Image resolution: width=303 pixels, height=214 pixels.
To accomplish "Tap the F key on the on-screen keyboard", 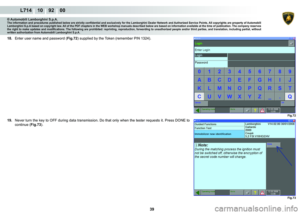I will pyautogui.click(x=250, y=80).
